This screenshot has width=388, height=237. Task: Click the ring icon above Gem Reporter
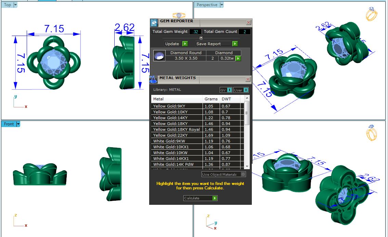179,15
